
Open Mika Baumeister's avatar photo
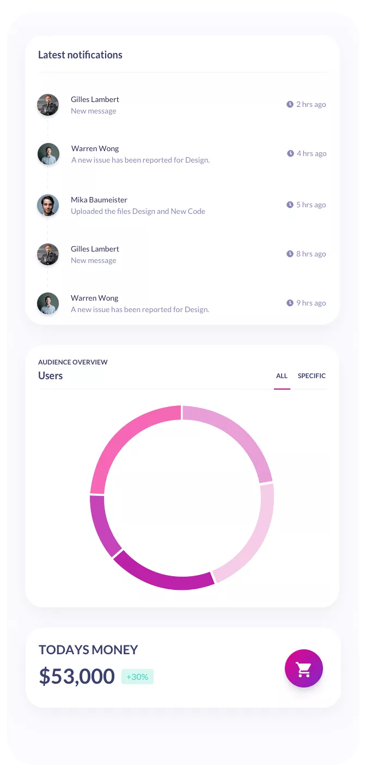(48, 205)
